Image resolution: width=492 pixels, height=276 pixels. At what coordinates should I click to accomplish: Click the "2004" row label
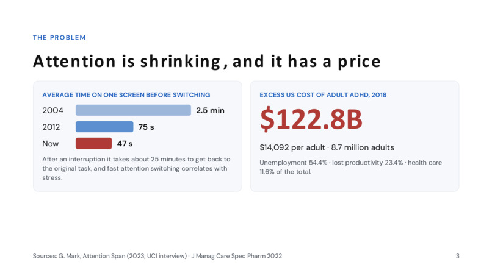[x=52, y=111]
